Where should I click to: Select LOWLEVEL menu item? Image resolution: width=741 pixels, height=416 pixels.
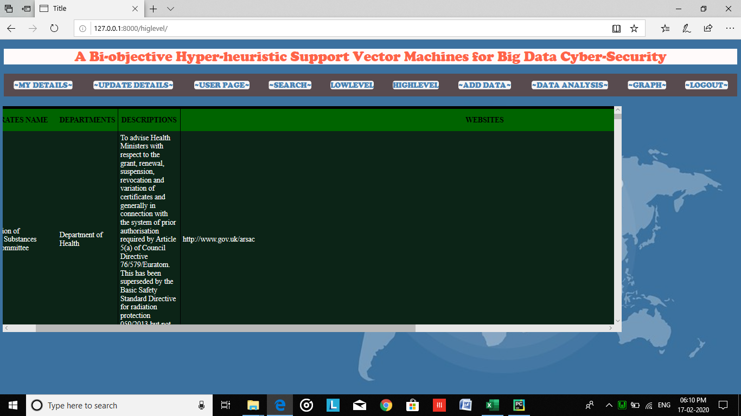(352, 85)
